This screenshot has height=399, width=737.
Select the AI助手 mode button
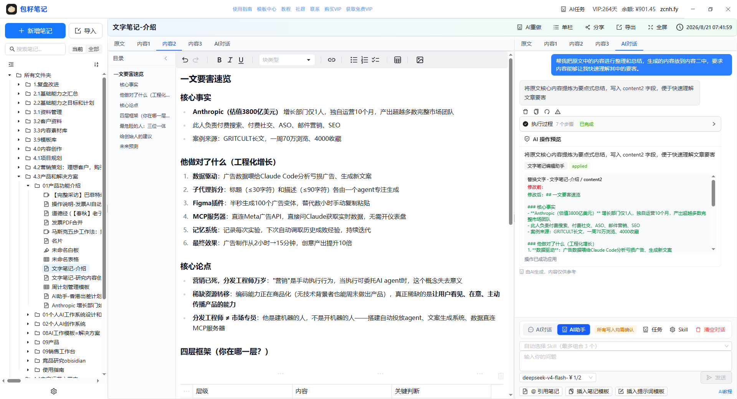tap(573, 330)
